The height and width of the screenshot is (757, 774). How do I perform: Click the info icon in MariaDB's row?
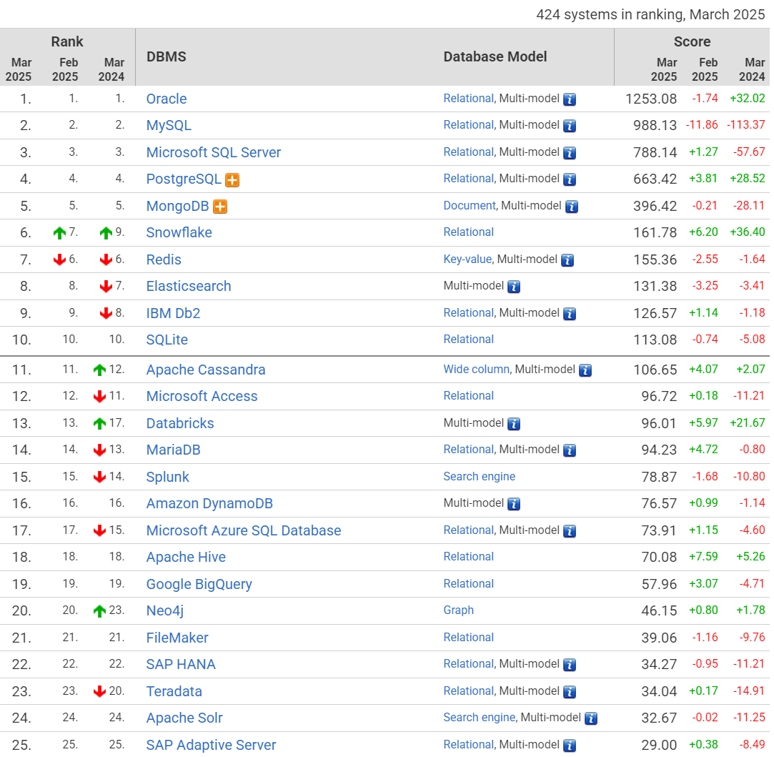point(570,450)
